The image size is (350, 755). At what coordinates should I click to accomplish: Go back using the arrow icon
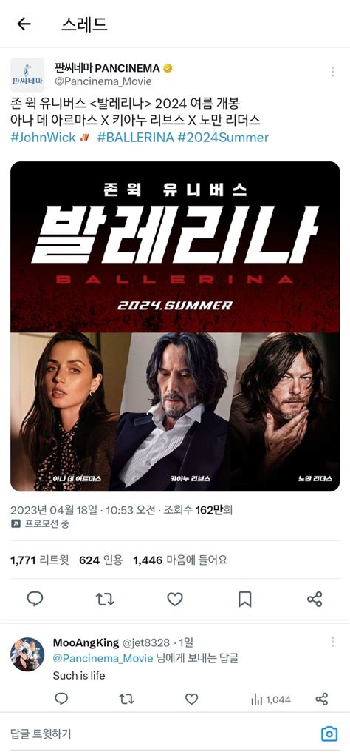point(24,24)
